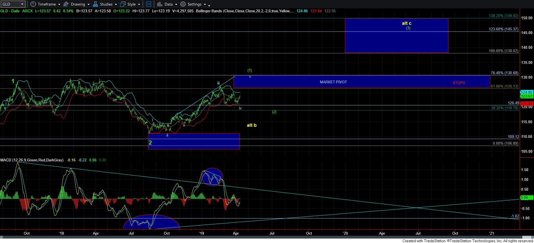Click the Studies flask icon
The width and height of the screenshot is (534, 243).
tap(95, 4)
